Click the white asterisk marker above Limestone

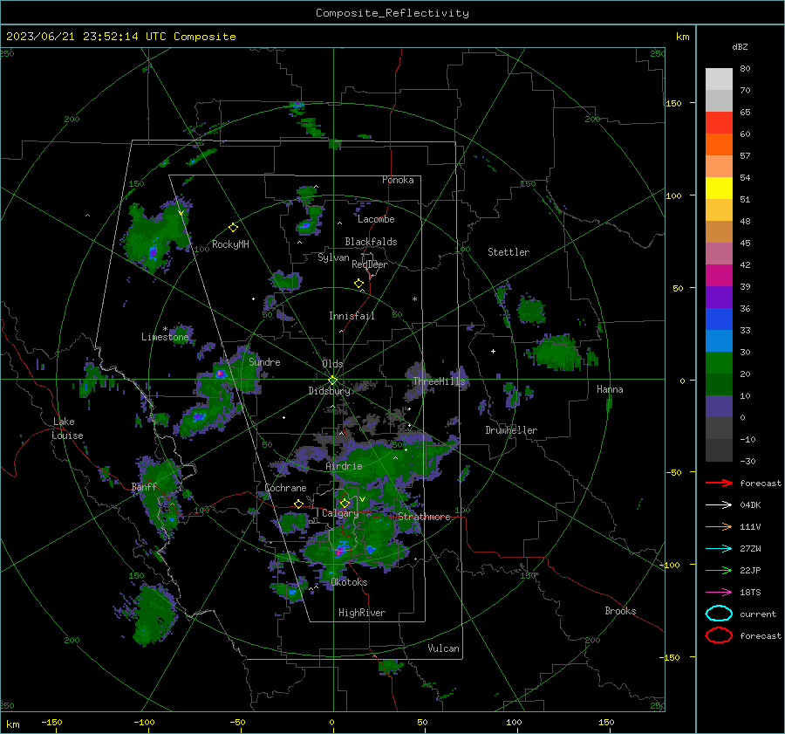tap(165, 329)
